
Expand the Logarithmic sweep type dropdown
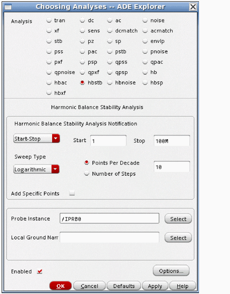point(36,170)
